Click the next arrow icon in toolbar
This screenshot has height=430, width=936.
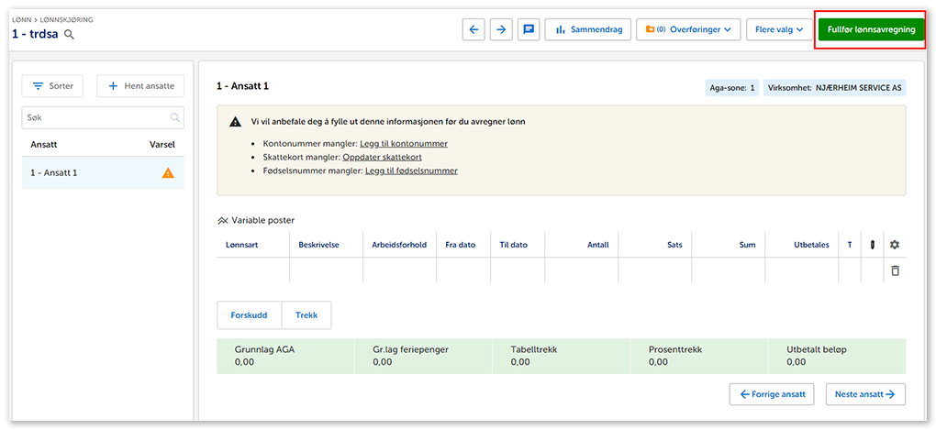pyautogui.click(x=501, y=29)
